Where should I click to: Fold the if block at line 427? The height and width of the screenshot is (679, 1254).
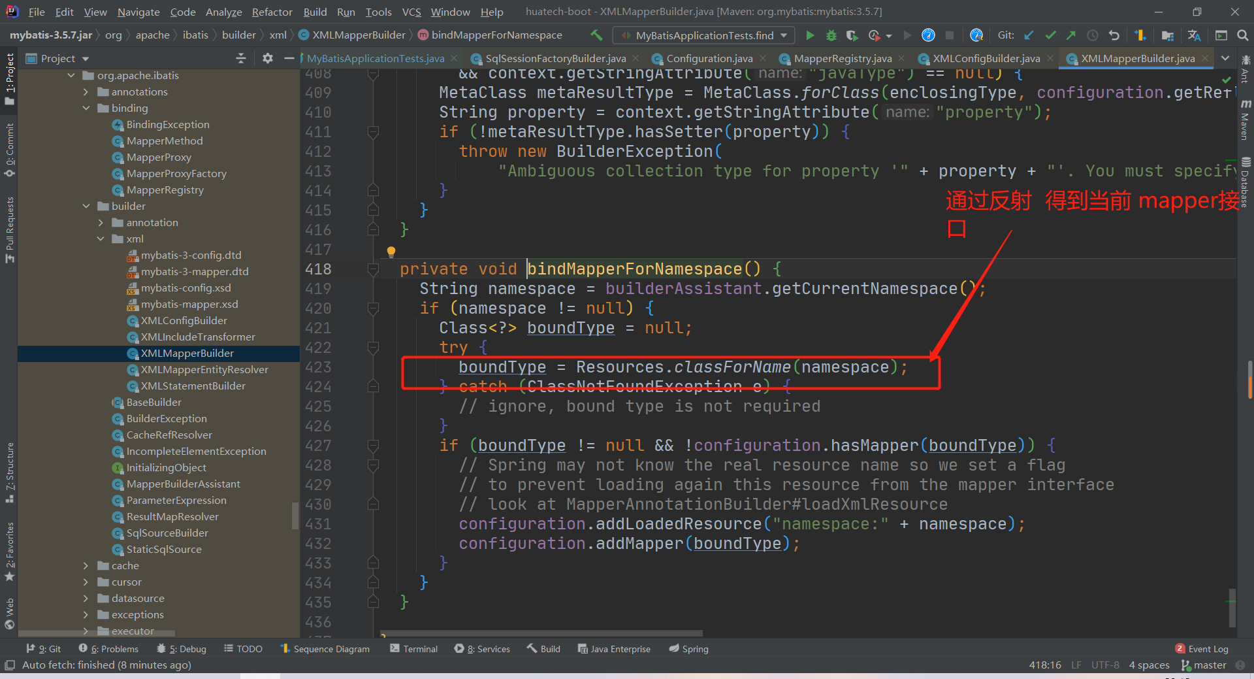pos(373,446)
